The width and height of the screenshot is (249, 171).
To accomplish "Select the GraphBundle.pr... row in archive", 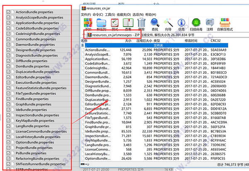I will [x=155, y=127].
